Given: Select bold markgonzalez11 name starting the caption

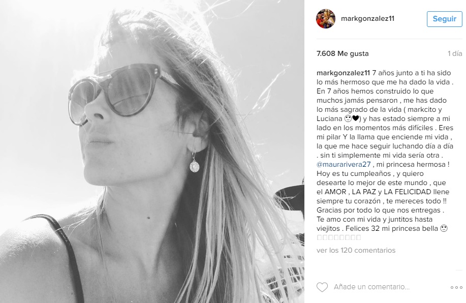Looking at the screenshot, I should pos(343,73).
